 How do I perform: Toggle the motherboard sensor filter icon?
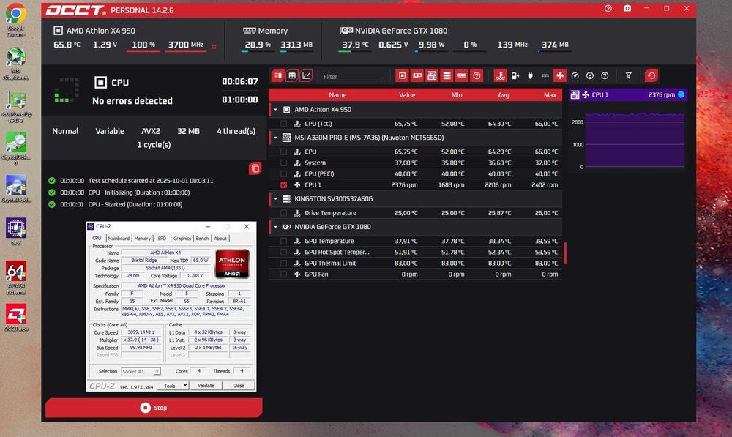point(432,75)
